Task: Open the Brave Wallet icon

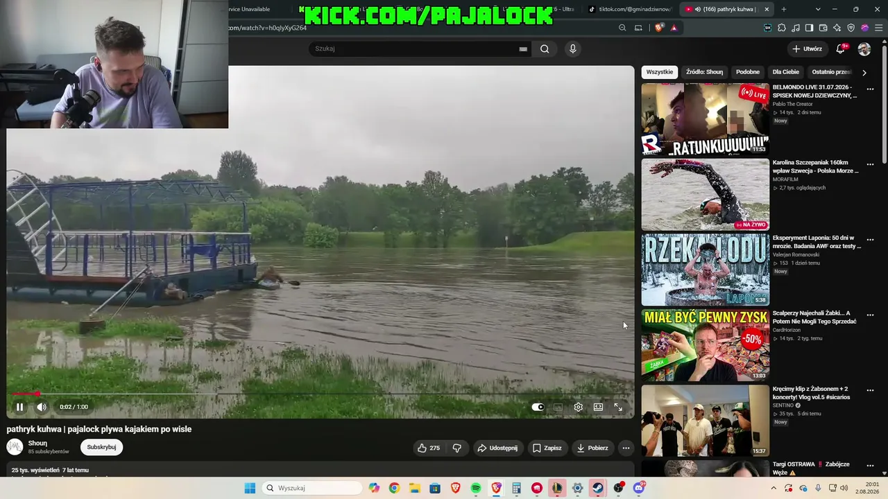Action: point(823,28)
